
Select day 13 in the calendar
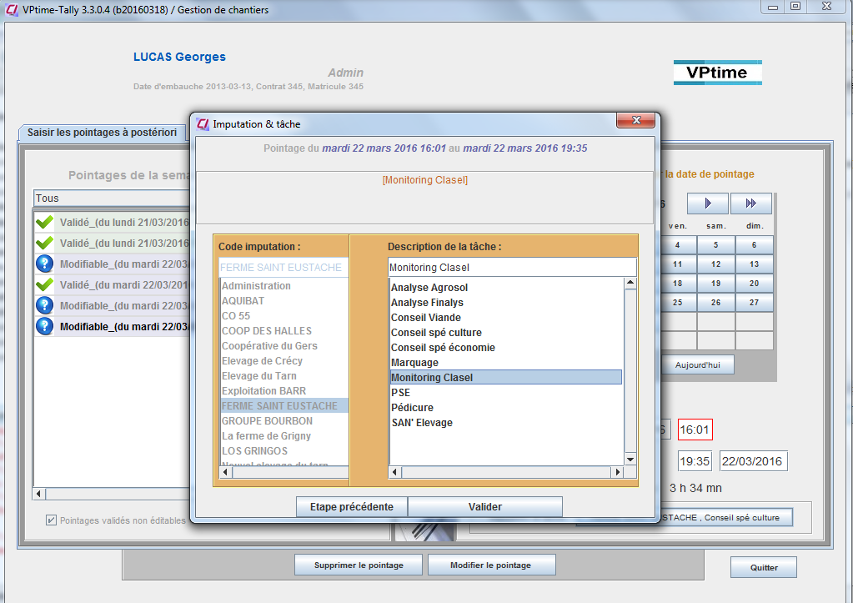754,264
